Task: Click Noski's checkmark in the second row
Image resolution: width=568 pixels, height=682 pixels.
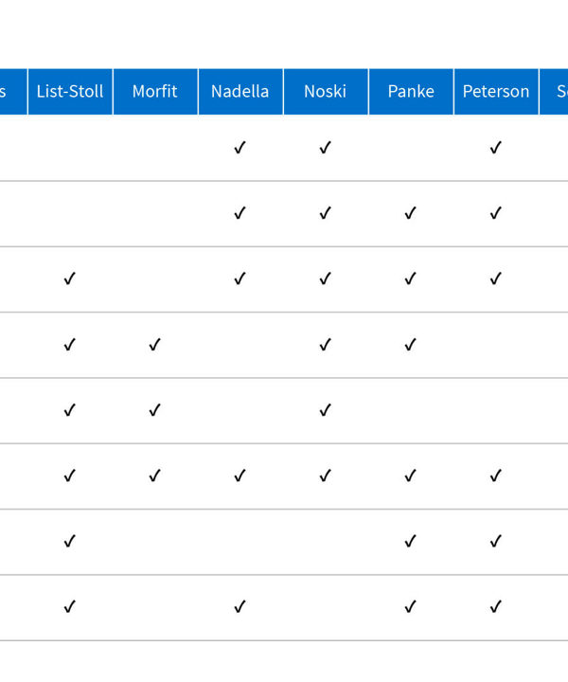Action: coord(325,213)
